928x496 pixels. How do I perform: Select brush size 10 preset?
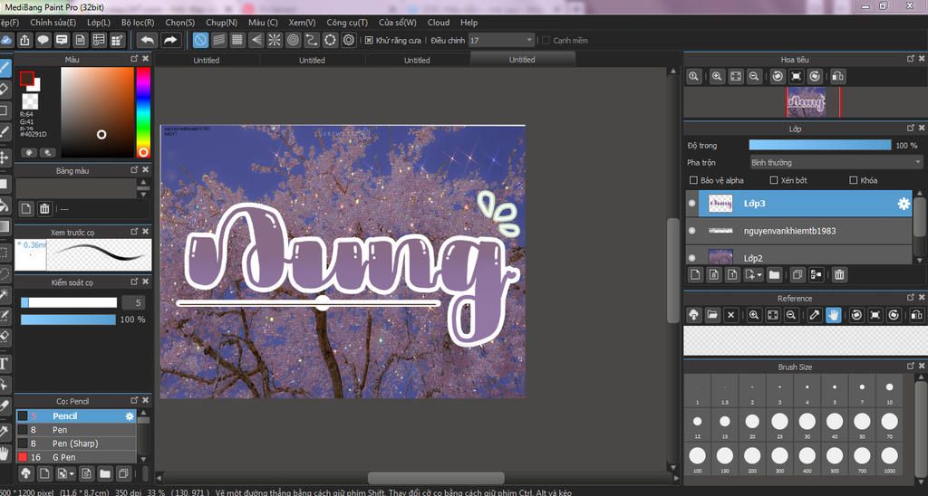(890, 391)
